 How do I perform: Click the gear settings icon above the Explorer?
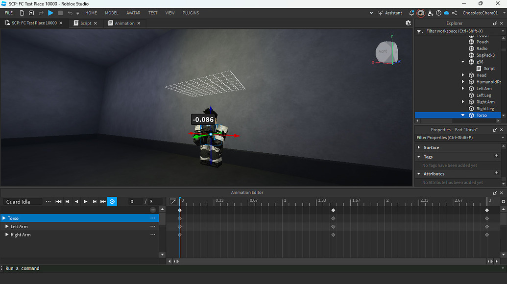coord(408,23)
